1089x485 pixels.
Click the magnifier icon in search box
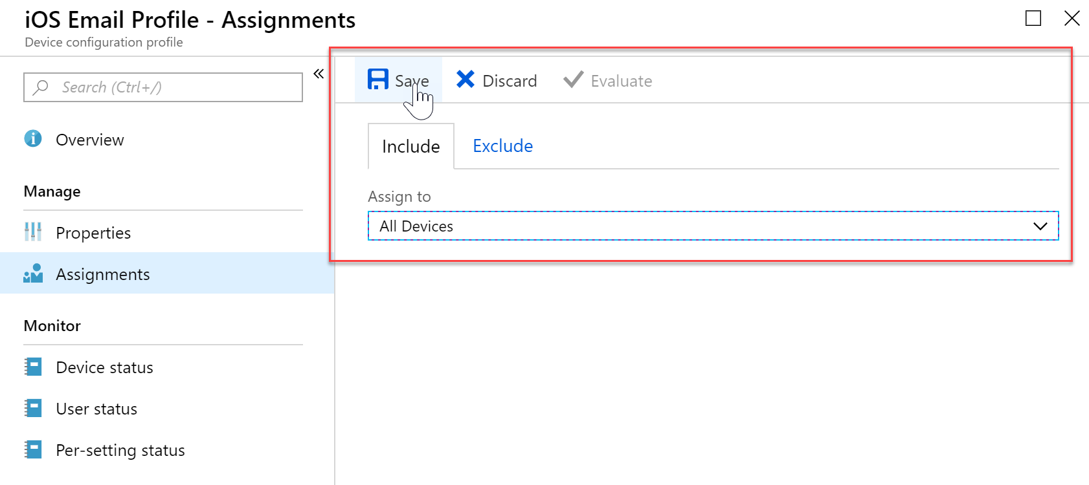(x=41, y=87)
